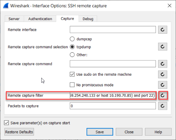Reset the Remote capture filter to default
The image size is (176, 140).
pyautogui.click(x=162, y=95)
